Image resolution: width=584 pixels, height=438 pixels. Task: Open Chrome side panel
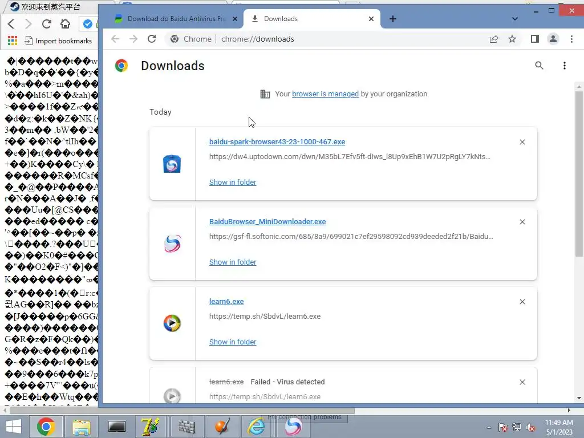tap(535, 39)
